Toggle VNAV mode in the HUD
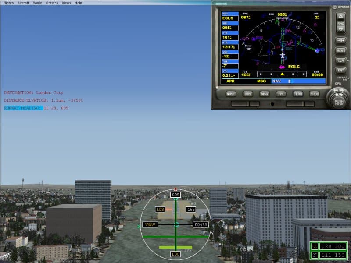Image resolution: width=351 pixels, height=263 pixels. coord(150,224)
